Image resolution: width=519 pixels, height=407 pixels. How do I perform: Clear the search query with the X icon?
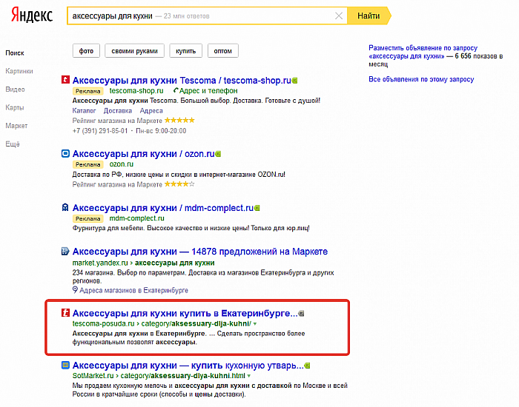click(339, 16)
